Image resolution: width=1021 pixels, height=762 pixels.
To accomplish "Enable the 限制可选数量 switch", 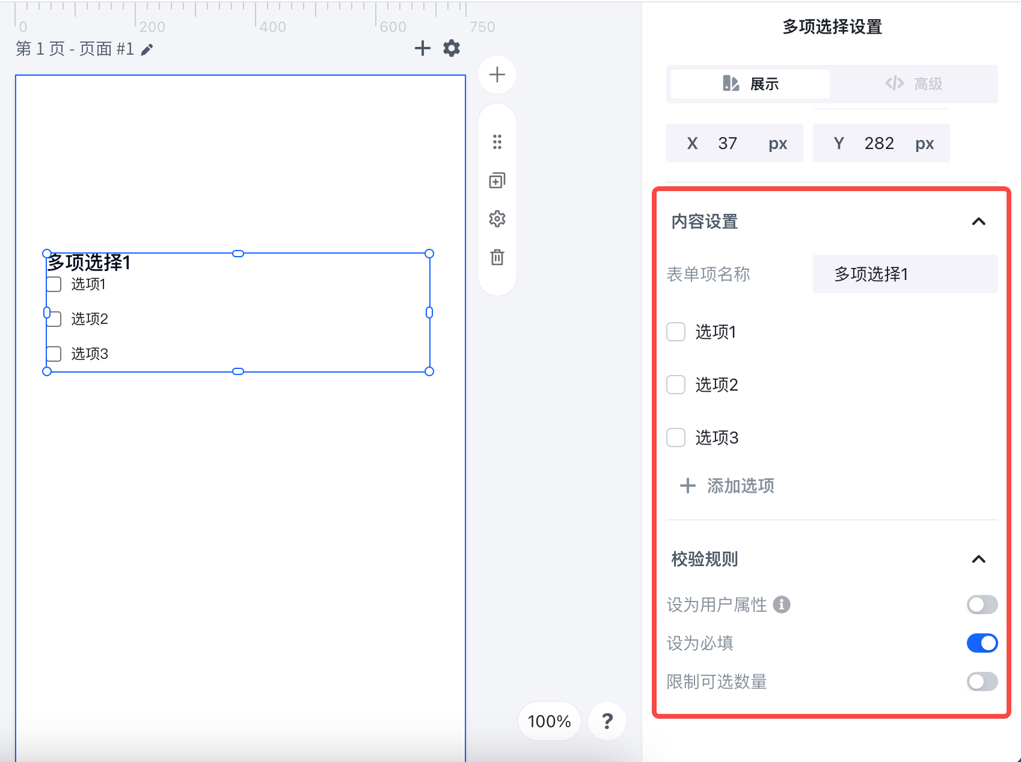I will tap(982, 681).
